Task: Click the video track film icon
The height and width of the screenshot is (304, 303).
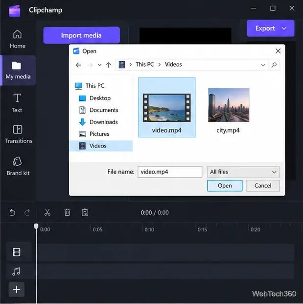Action: [17, 252]
